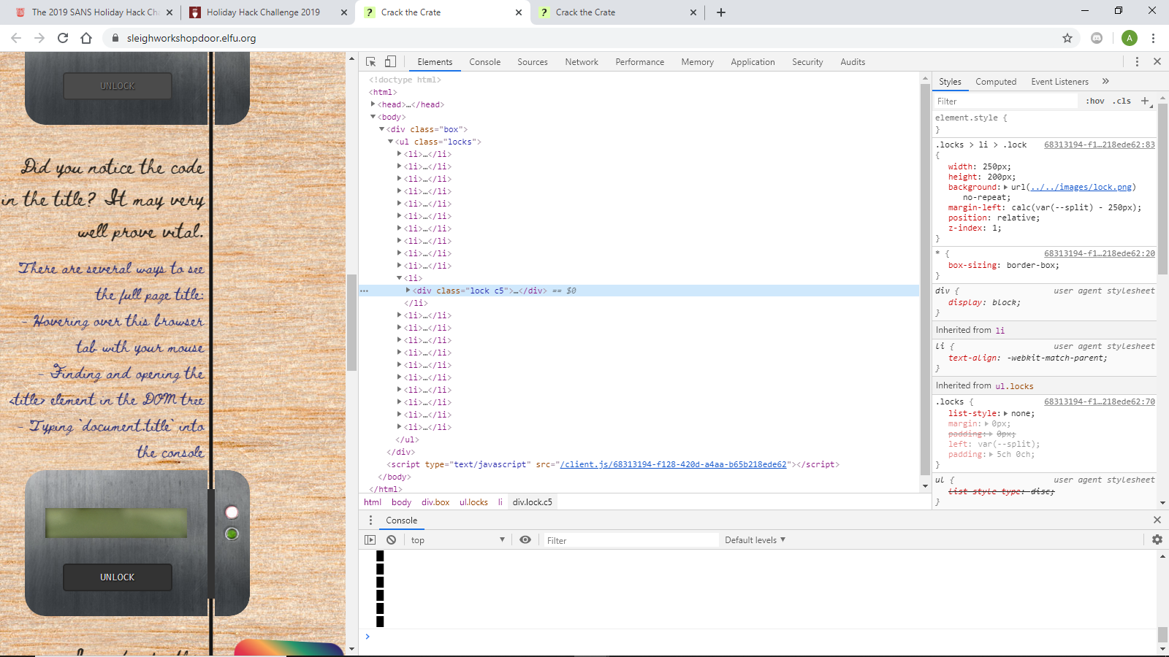Close the DevTools panel

1157,62
